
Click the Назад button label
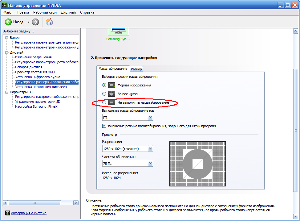pyautogui.click(x=18, y=22)
